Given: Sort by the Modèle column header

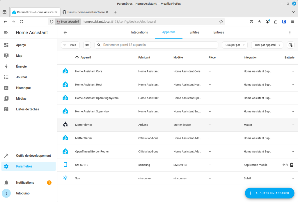Looking at the screenshot, I should [178, 57].
